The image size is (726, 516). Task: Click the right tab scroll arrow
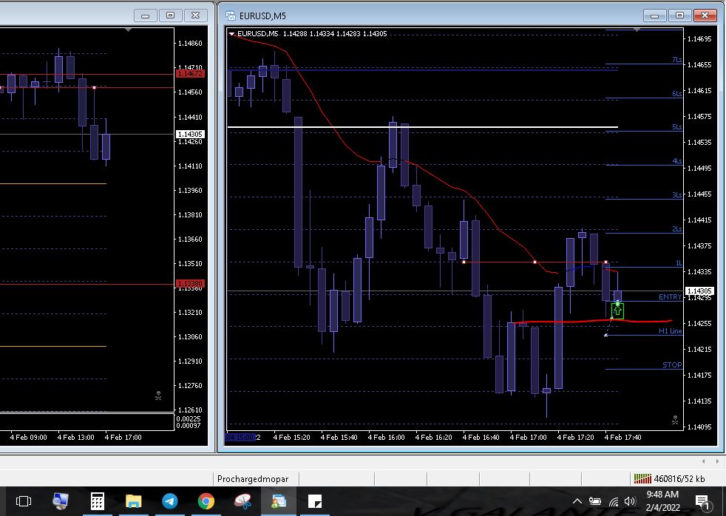[716, 461]
